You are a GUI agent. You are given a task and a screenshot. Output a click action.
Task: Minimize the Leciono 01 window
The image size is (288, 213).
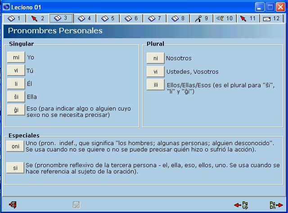click(x=260, y=7)
